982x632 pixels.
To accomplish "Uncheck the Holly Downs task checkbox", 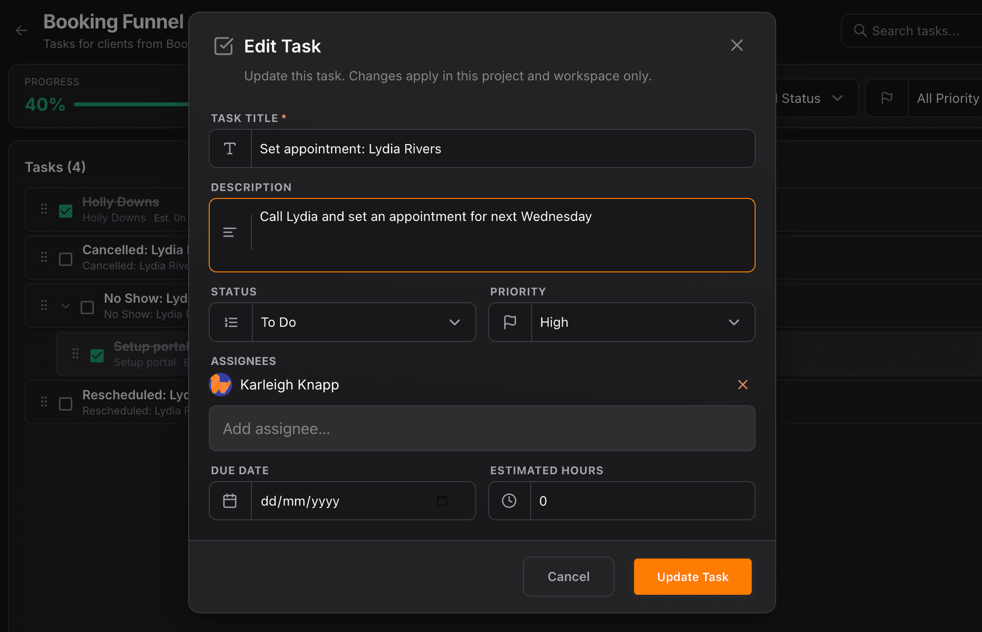I will pyautogui.click(x=65, y=210).
